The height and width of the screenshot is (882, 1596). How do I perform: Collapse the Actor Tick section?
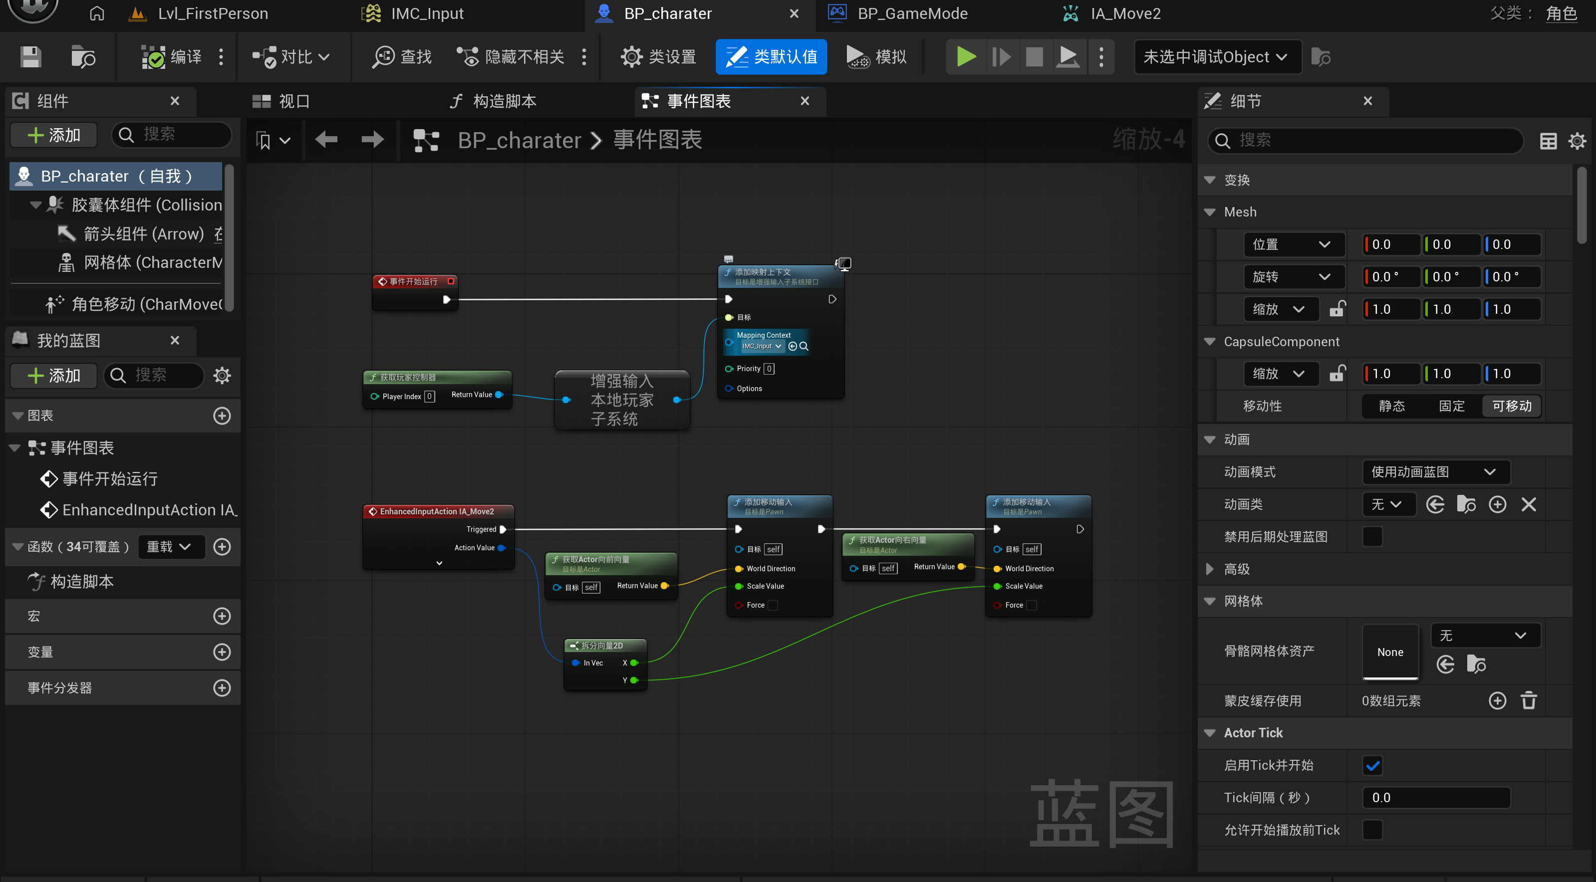(1209, 733)
